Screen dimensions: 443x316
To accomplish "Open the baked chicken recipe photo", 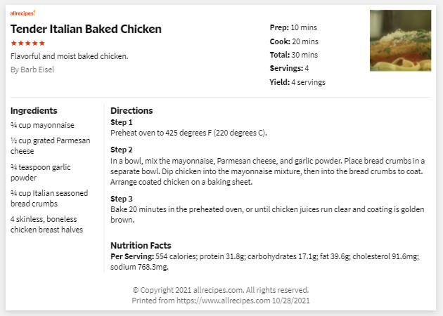I will point(400,40).
